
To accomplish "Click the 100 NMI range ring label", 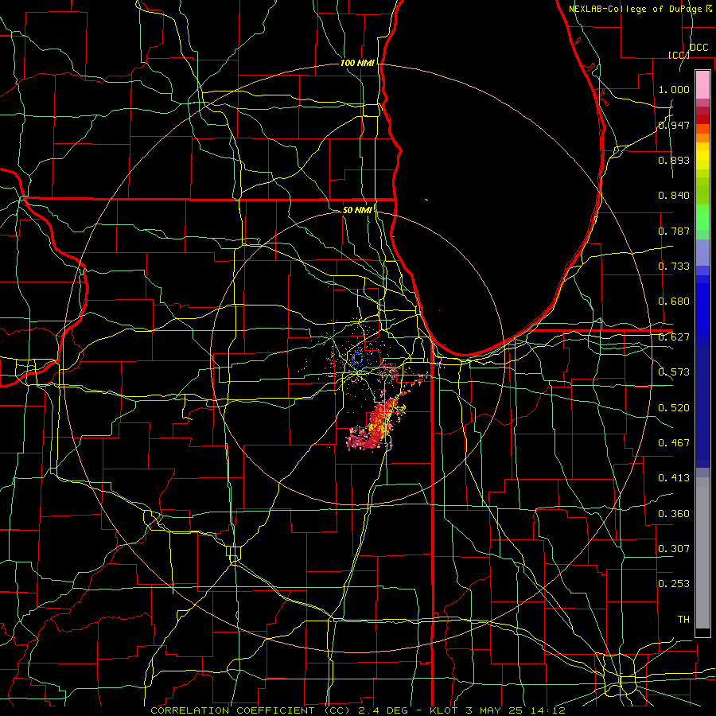I will 357,63.
